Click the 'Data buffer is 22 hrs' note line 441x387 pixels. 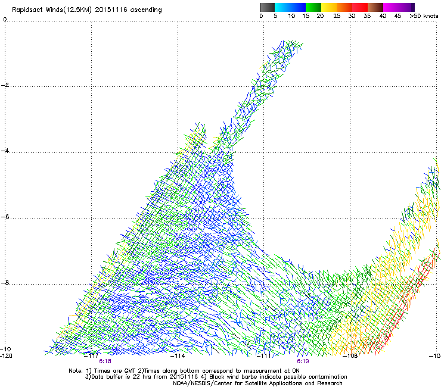(216, 377)
